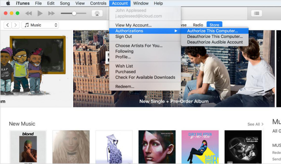Image resolution: width=281 pixels, height=164 pixels.
Task: Open the Song menu
Action: pyautogui.click(x=65, y=3)
